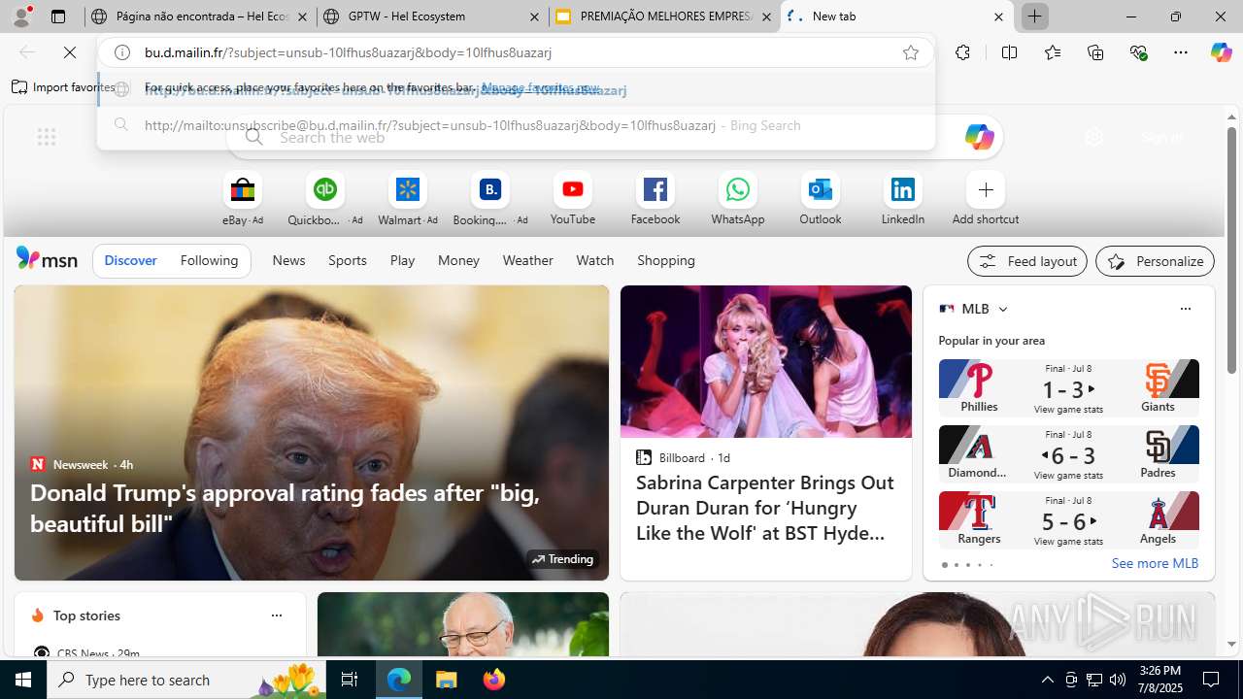The width and height of the screenshot is (1243, 699).
Task: Click the Feed layout button
Action: (x=1026, y=261)
